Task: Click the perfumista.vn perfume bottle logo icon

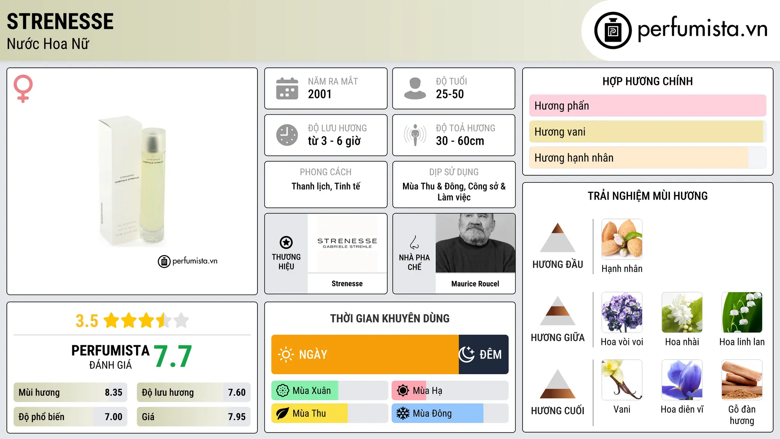Action: click(613, 30)
